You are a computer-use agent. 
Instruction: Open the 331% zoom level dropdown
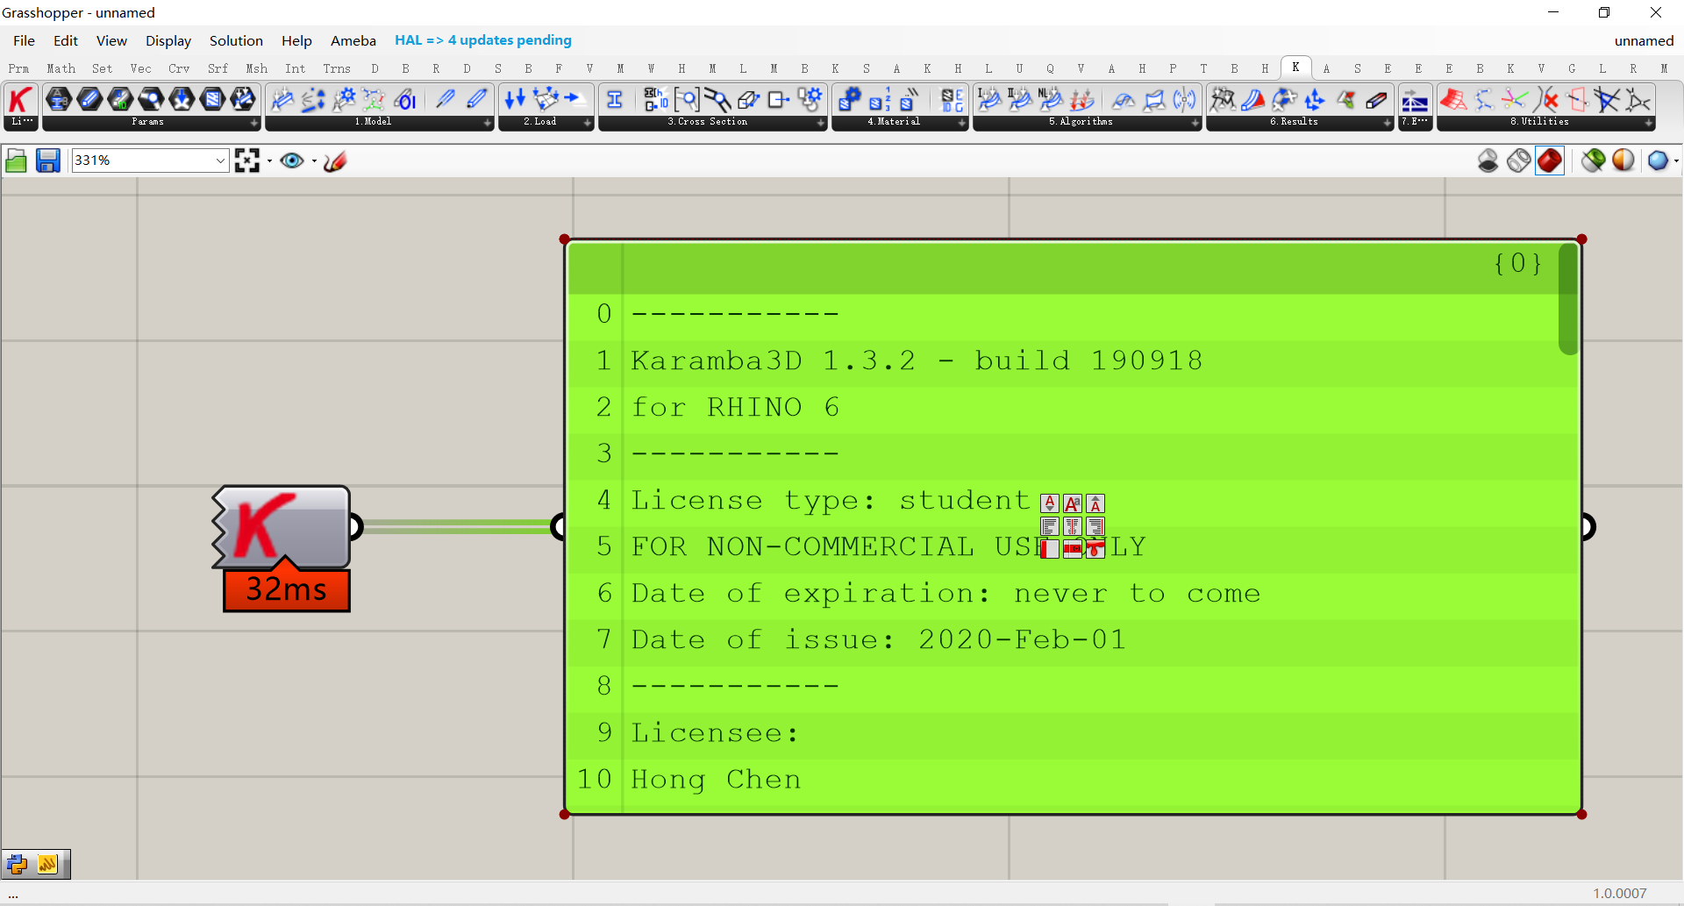(220, 161)
